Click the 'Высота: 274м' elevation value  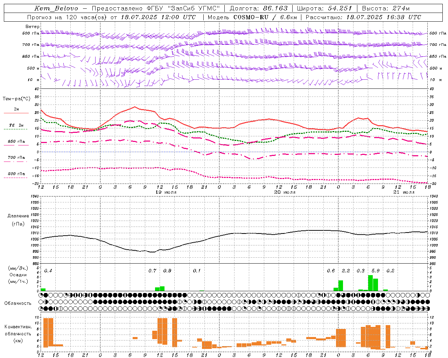pyautogui.click(x=386, y=8)
